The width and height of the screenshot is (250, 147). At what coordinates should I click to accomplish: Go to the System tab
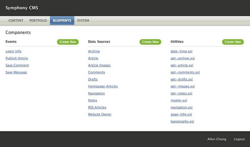pyautogui.click(x=83, y=21)
